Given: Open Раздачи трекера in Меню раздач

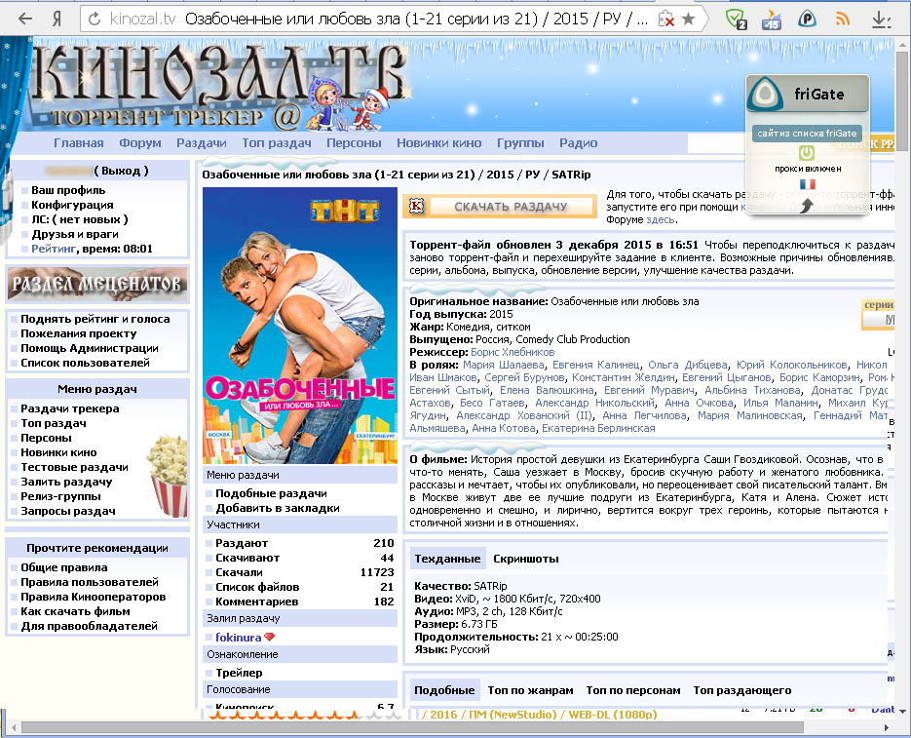Looking at the screenshot, I should [70, 408].
